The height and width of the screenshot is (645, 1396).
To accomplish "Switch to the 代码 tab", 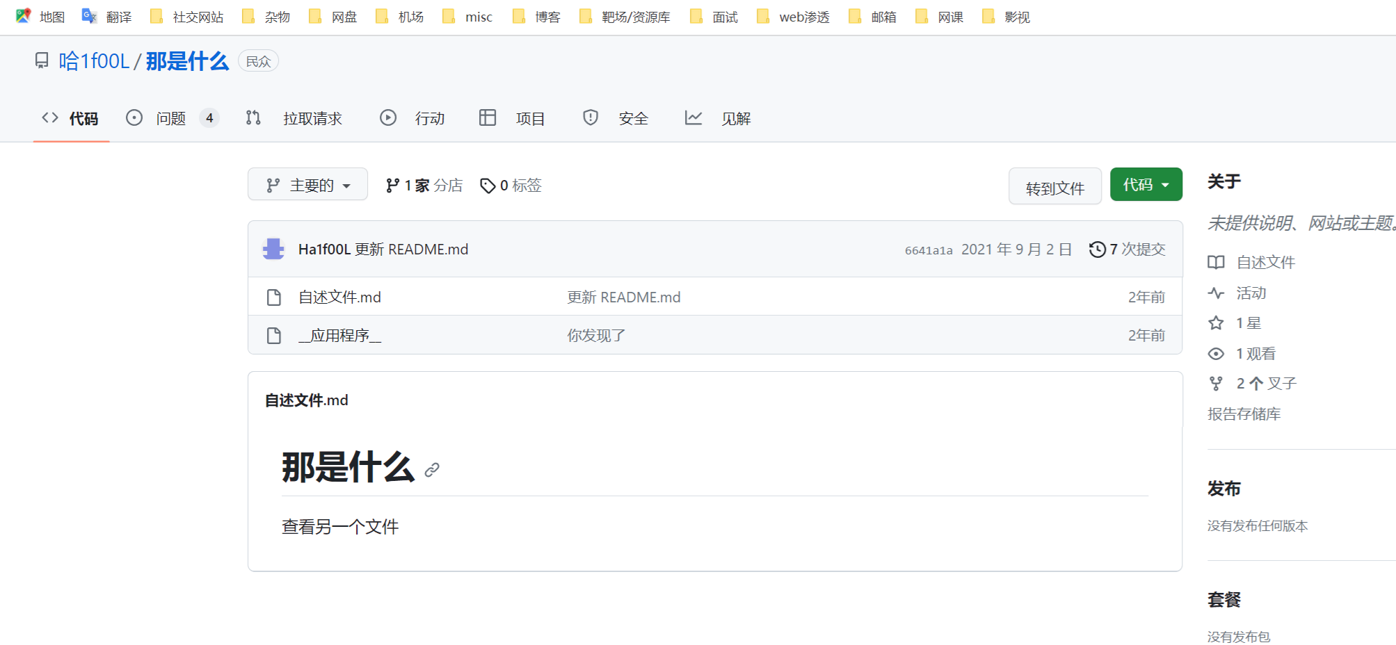I will (71, 118).
